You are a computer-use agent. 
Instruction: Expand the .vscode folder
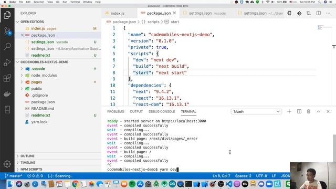click(22, 69)
